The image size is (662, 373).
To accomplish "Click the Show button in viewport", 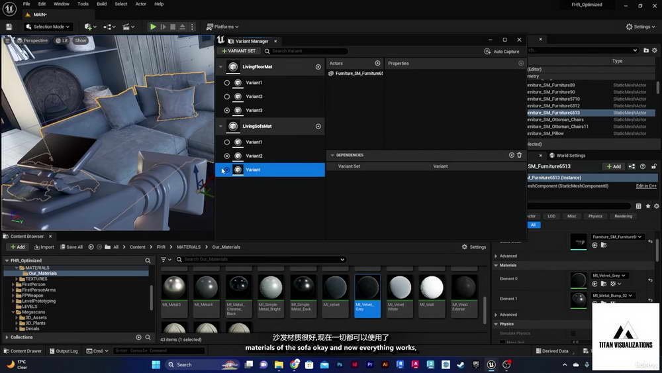I will pos(81,40).
